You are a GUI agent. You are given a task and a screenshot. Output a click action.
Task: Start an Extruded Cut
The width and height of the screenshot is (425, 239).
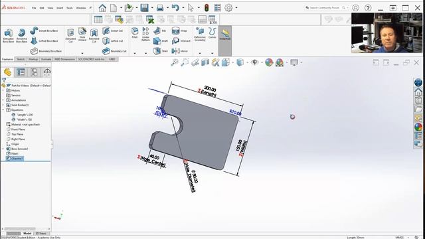70,35
